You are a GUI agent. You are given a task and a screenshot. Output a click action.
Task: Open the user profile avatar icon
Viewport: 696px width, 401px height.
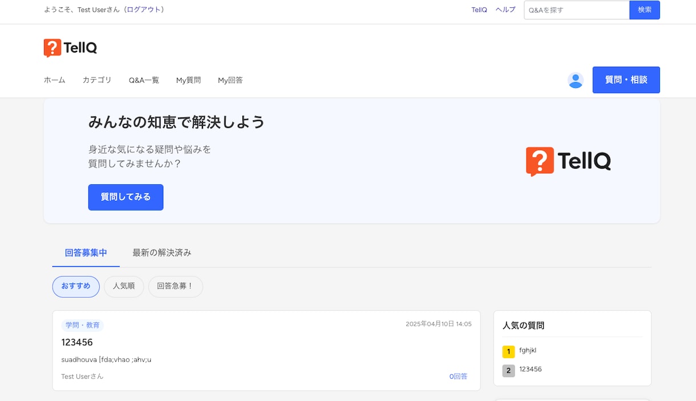[576, 80]
